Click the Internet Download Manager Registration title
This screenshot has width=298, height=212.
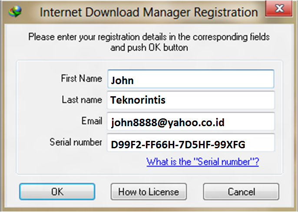(x=149, y=12)
